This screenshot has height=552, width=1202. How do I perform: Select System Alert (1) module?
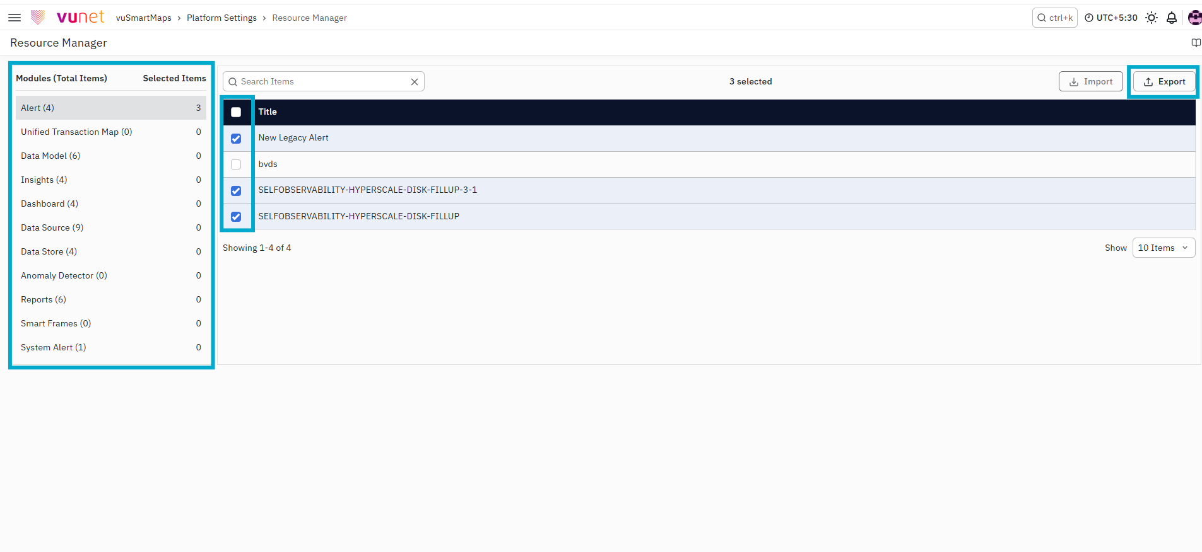pos(111,347)
